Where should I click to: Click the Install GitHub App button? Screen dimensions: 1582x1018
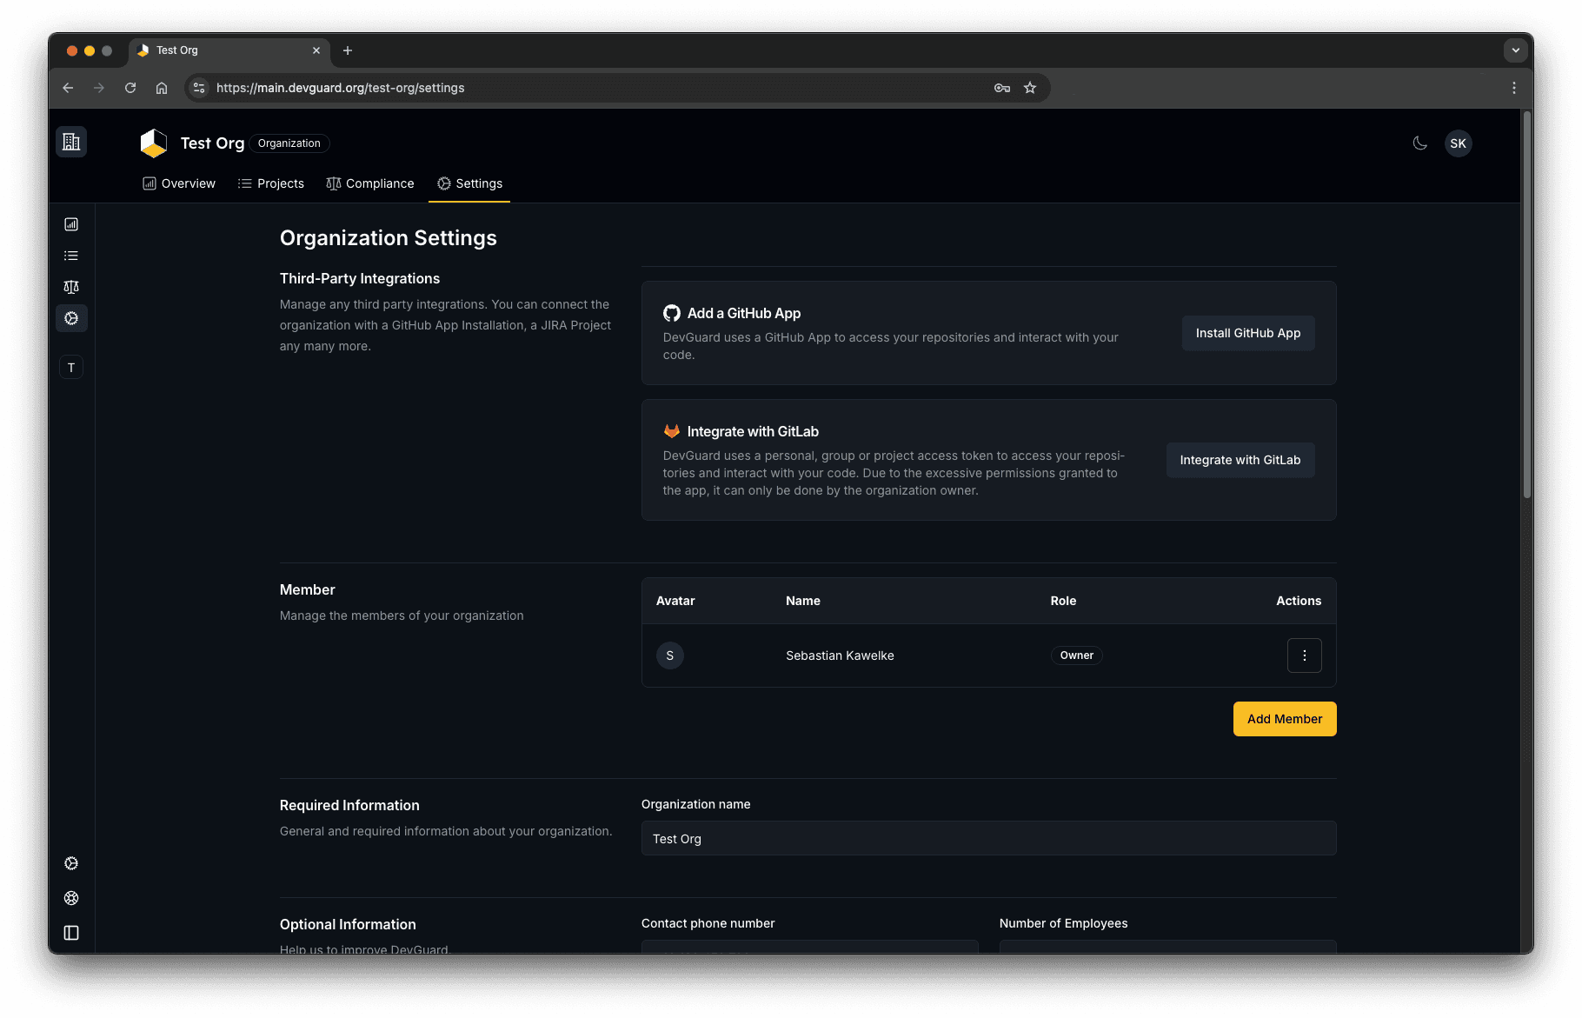1247,333
